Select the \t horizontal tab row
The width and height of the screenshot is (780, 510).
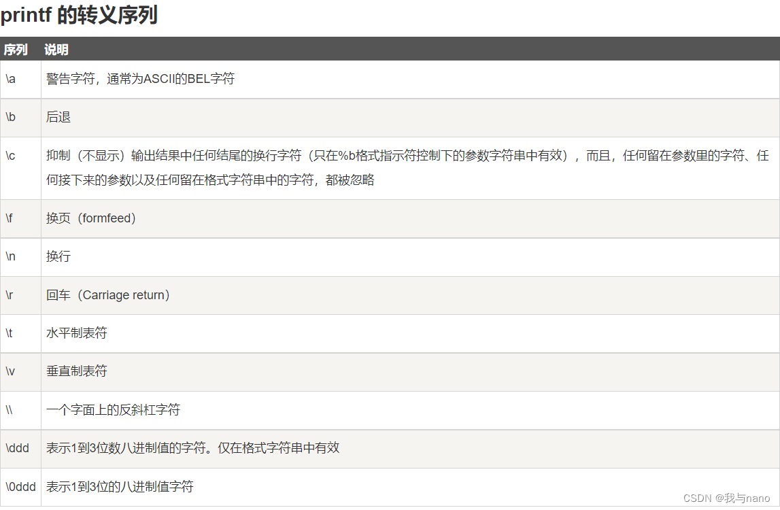(x=9, y=333)
